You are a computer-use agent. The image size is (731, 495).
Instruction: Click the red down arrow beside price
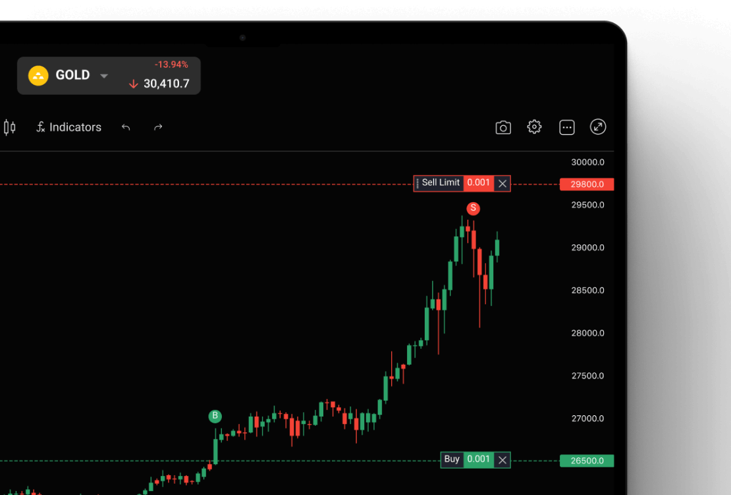(134, 84)
